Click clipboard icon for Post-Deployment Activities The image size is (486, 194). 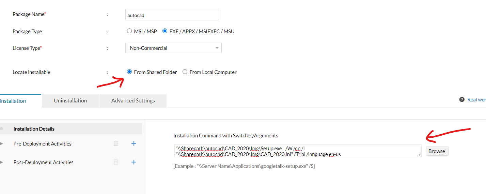click(x=116, y=162)
